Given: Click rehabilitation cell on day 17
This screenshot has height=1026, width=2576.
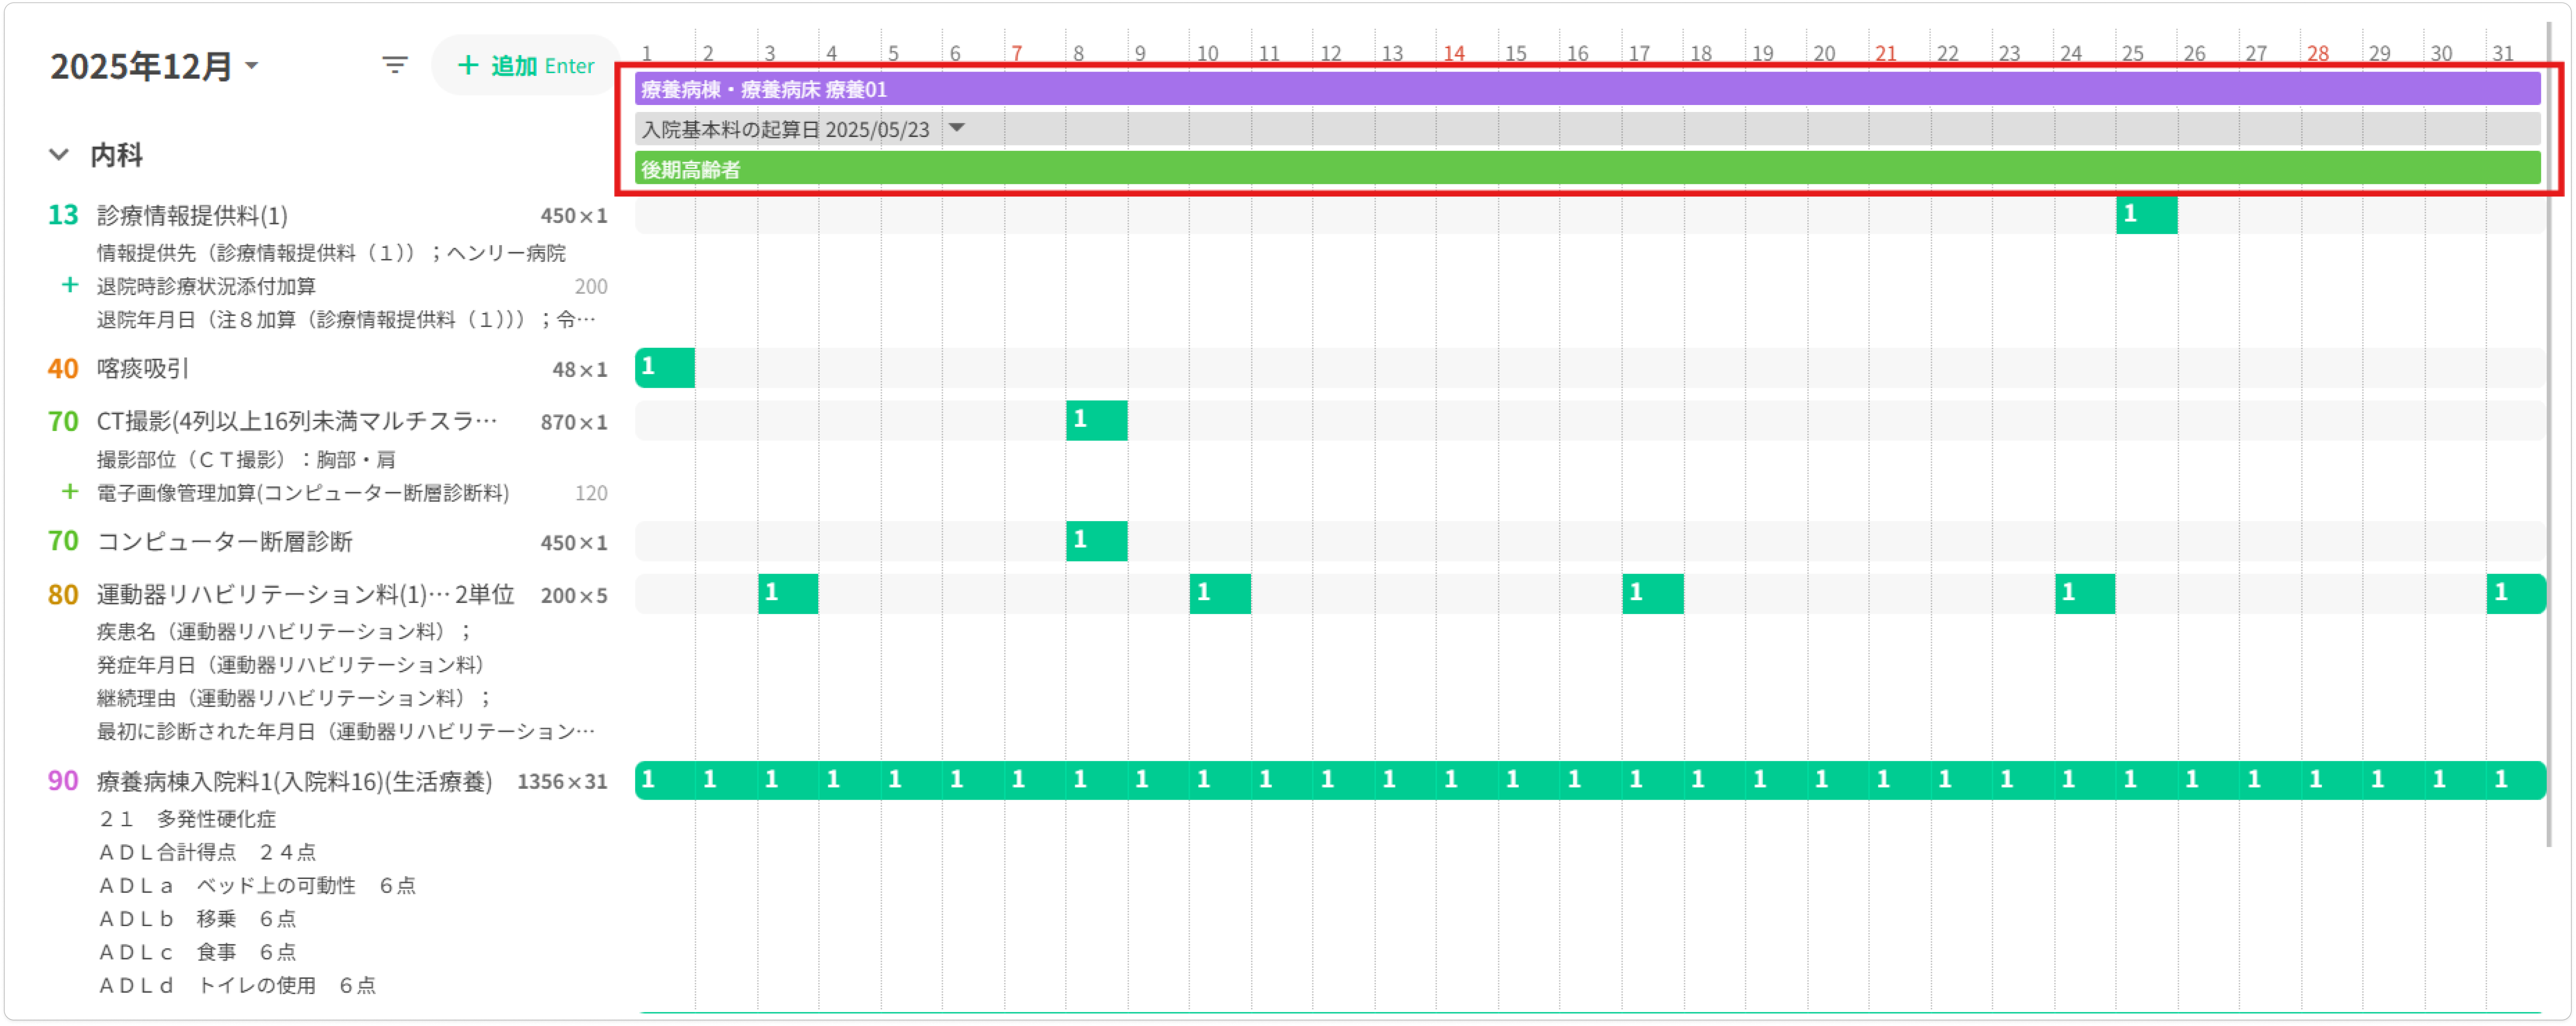Looking at the screenshot, I should pos(1652,594).
